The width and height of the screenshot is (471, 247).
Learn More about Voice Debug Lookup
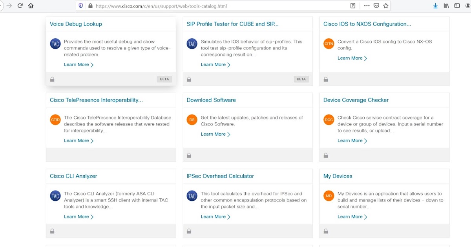pyautogui.click(x=79, y=65)
